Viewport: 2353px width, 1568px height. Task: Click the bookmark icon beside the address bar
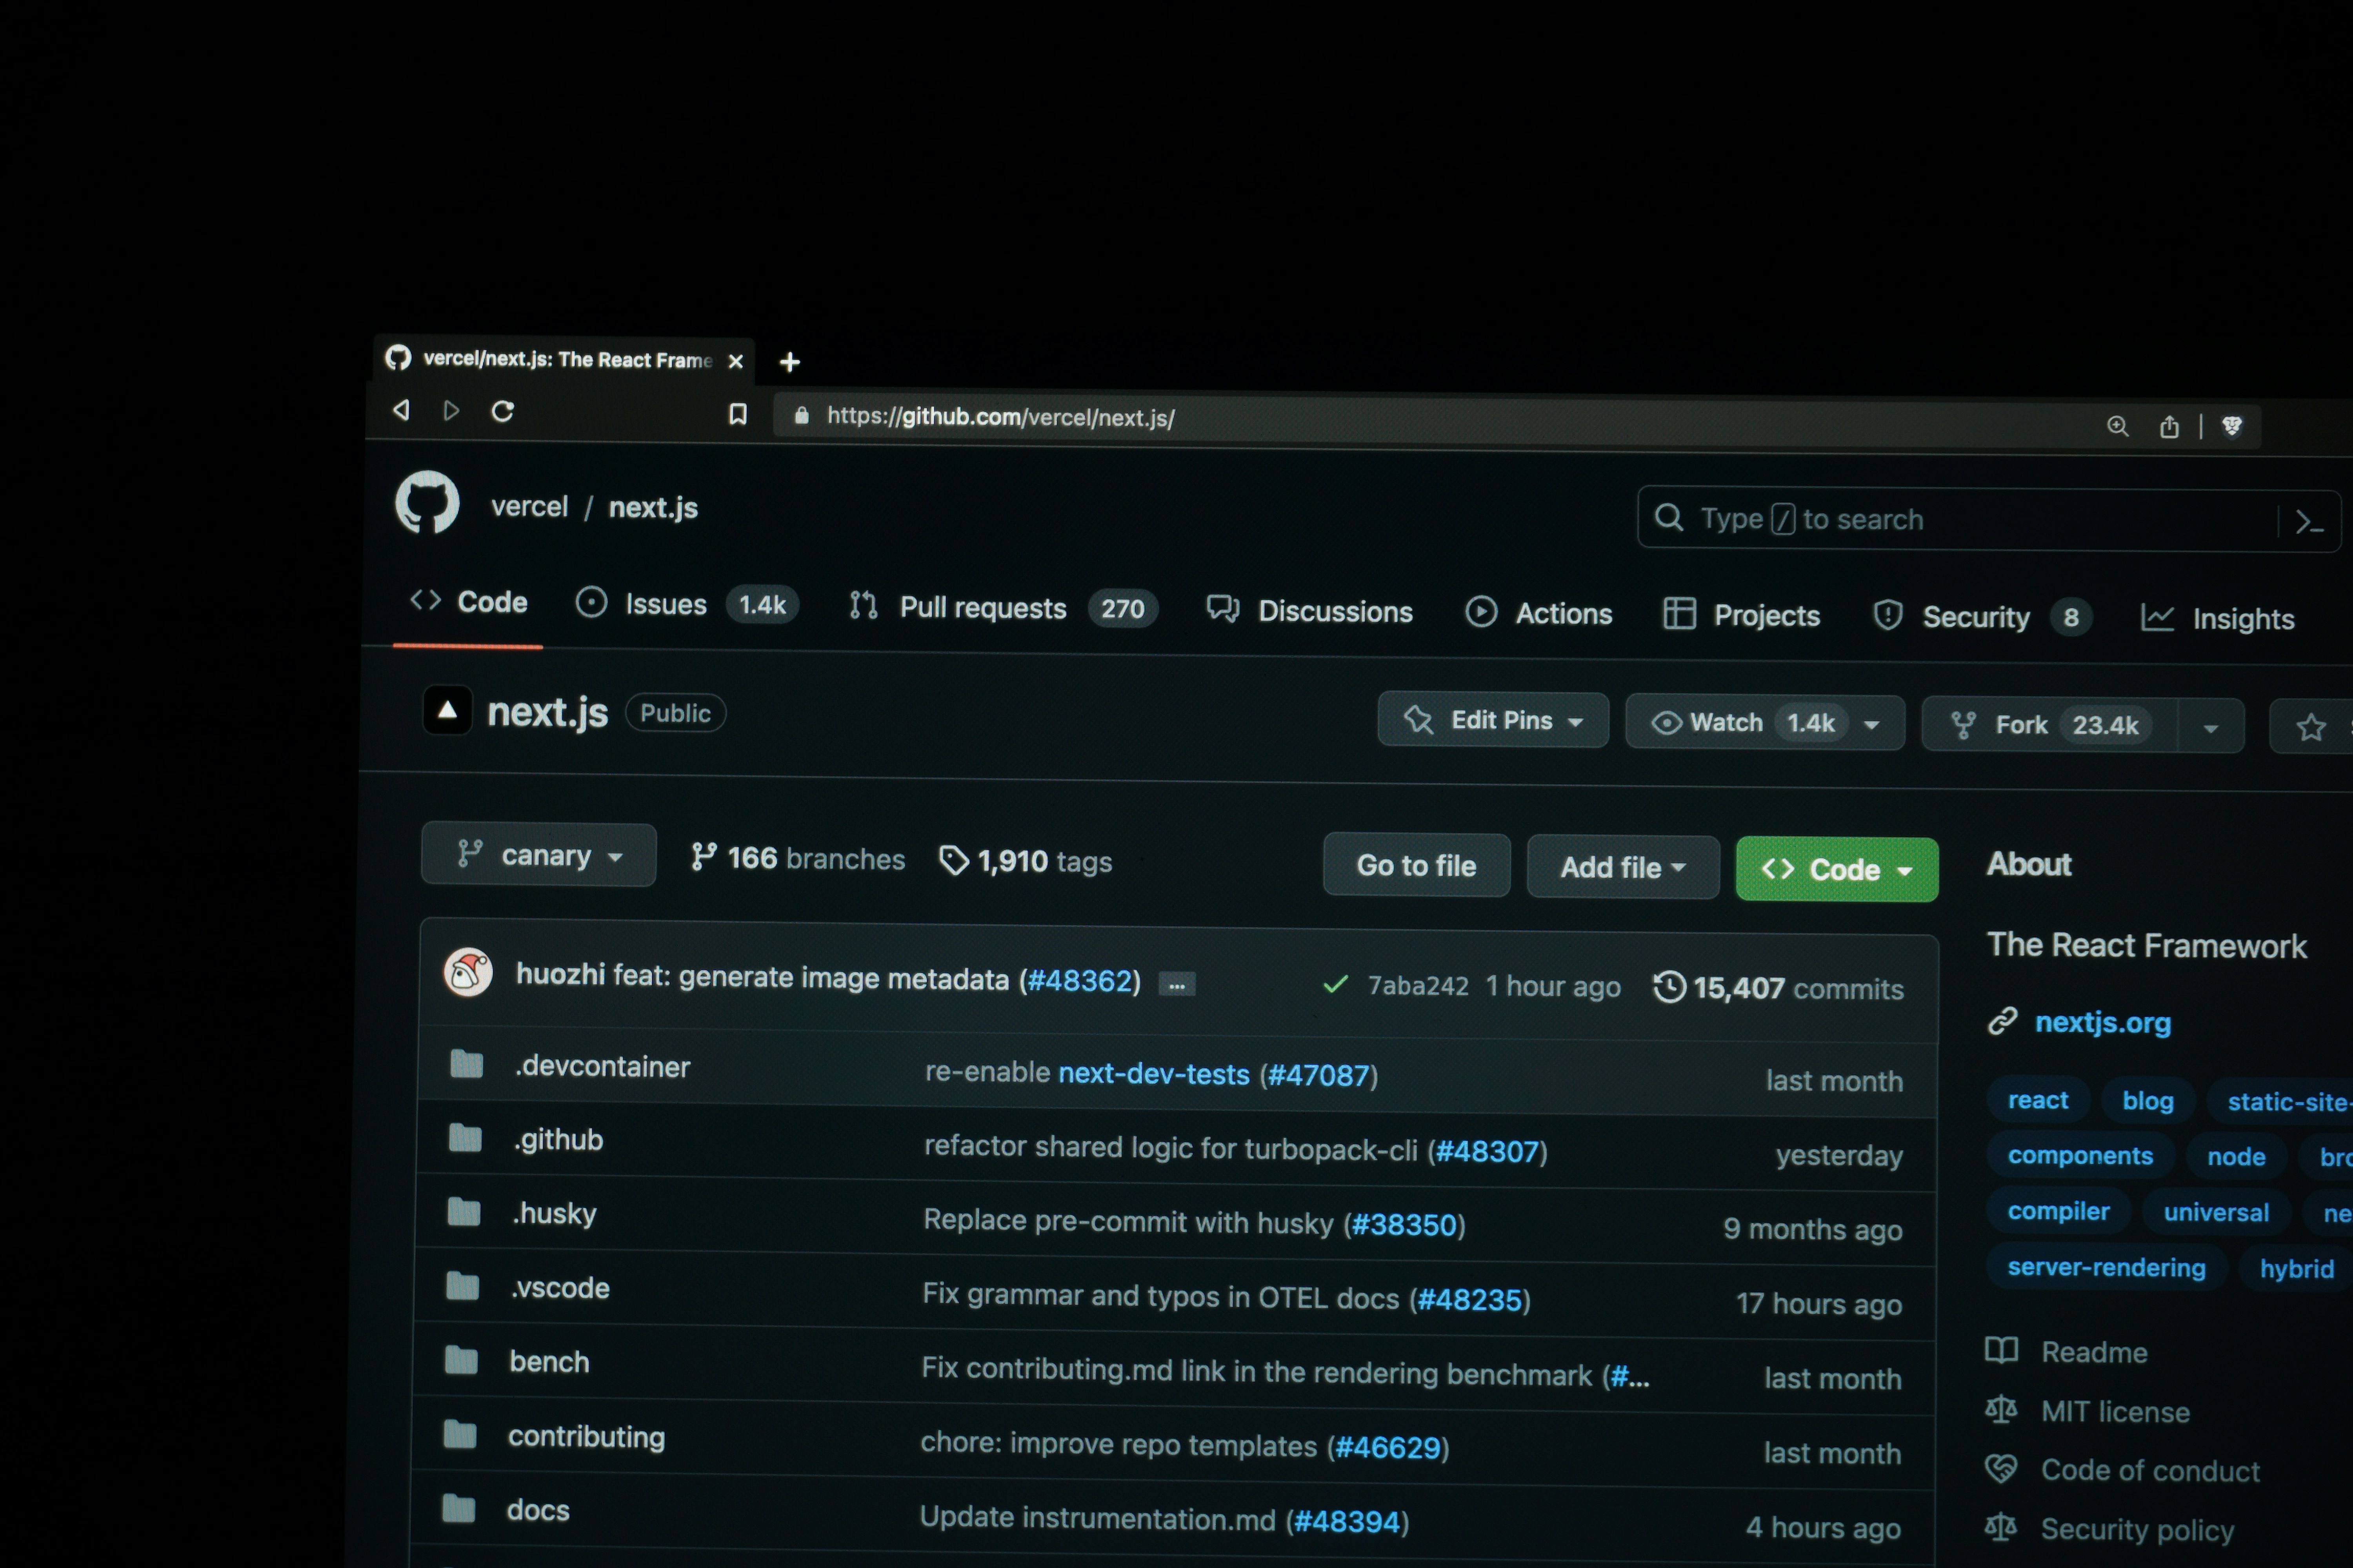click(737, 414)
